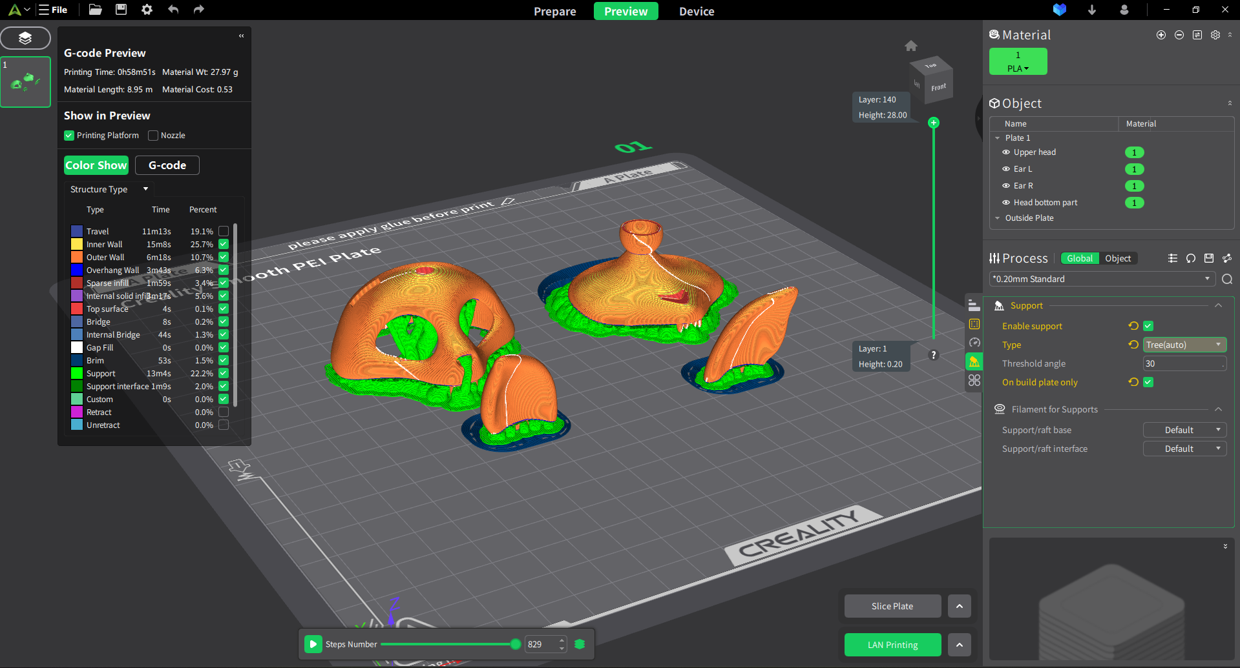Click the Steps Number slider handle

515,644
